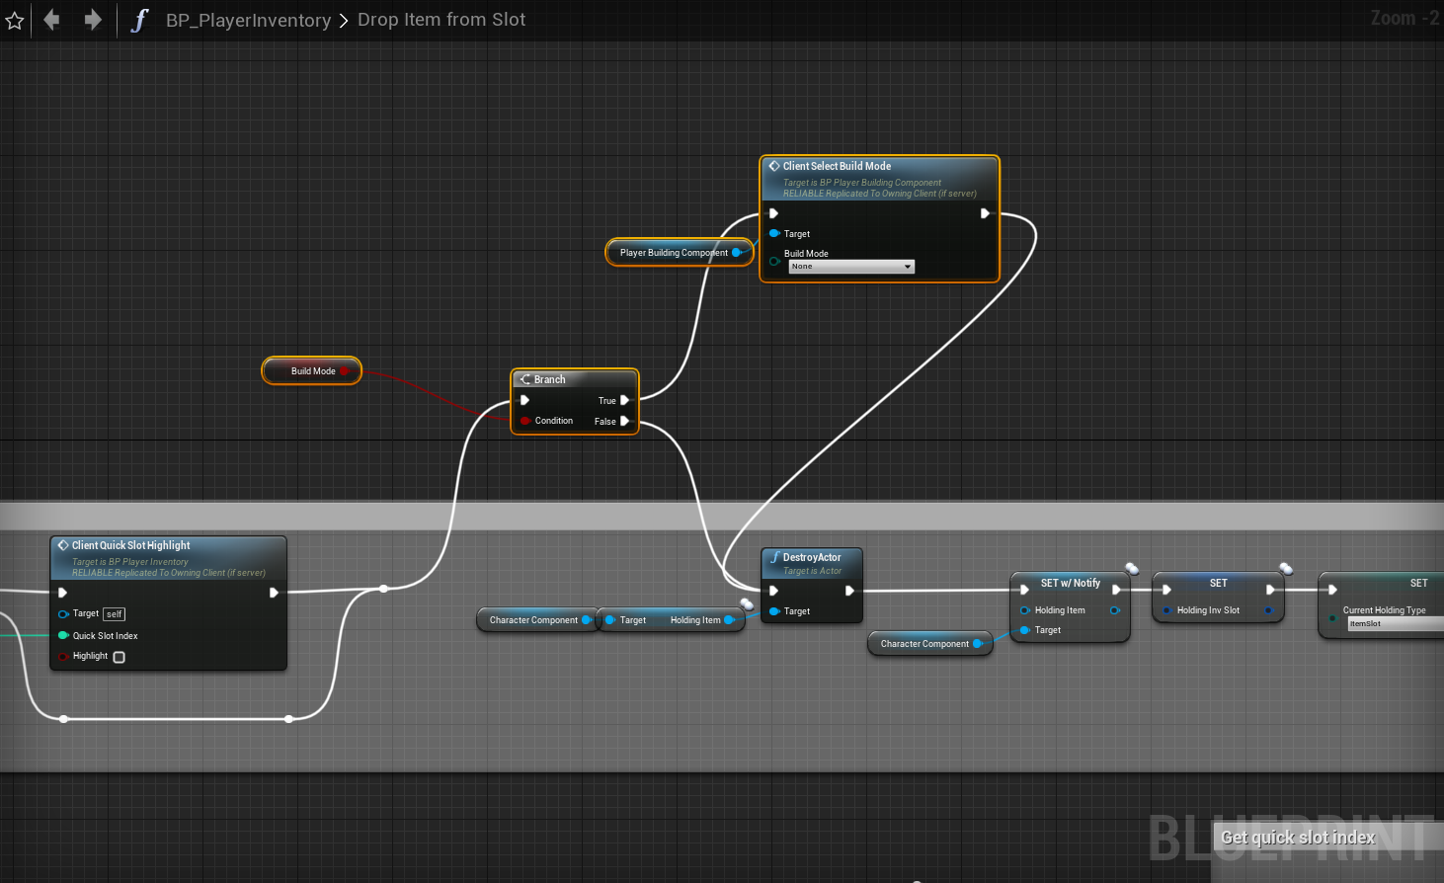1444x883 pixels.
Task: Open BP_PlayerInventory breadcrumb
Action: coord(248,20)
